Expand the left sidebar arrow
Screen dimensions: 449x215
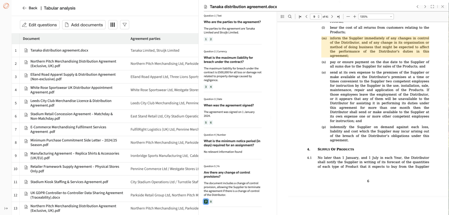pos(6,208)
